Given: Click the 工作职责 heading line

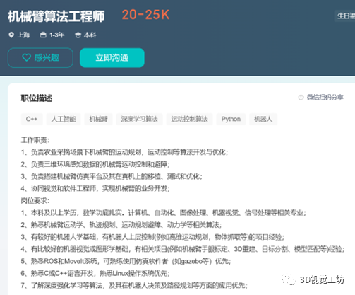Looking at the screenshot, I should (35, 140).
